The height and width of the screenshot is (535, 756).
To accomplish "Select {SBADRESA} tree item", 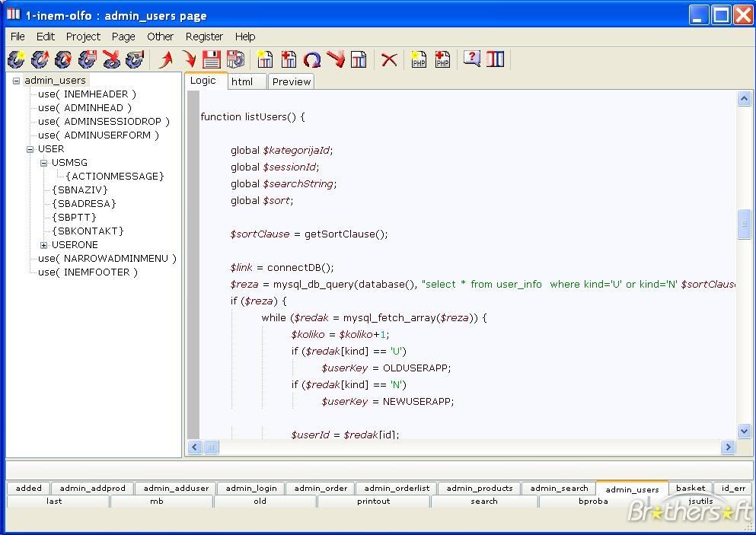I will coord(84,204).
